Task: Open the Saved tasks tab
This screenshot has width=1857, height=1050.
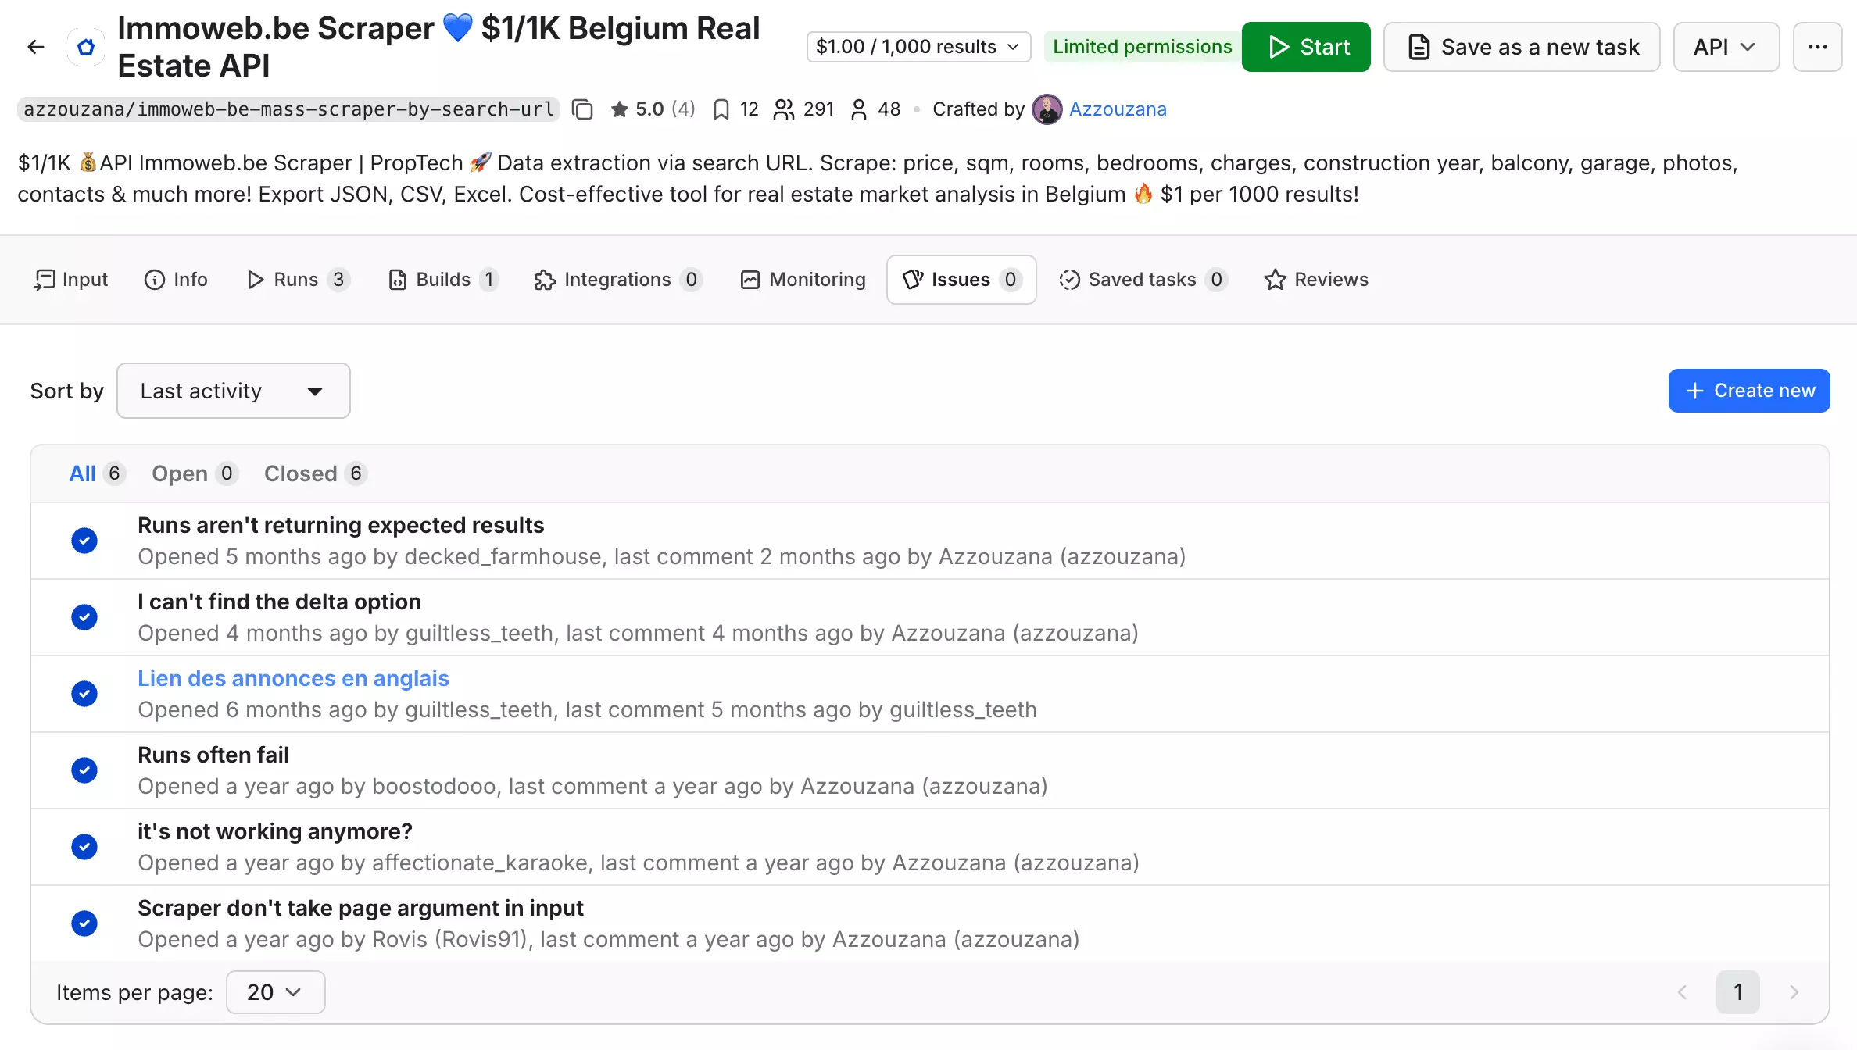Action: (x=1143, y=280)
